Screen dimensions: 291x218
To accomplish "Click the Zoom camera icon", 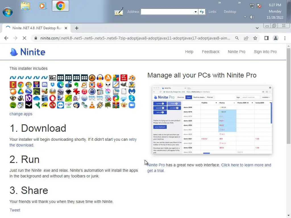I will pyautogui.click(x=132, y=105).
